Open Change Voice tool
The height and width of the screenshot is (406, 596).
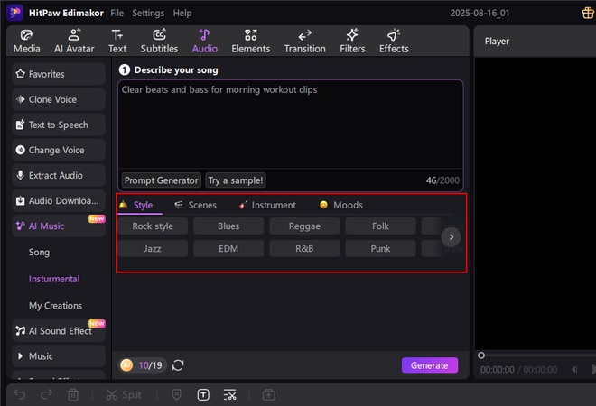tap(59, 150)
